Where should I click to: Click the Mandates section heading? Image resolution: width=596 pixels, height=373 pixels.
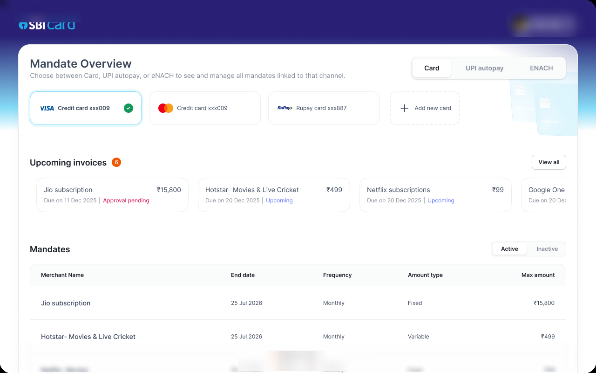50,249
